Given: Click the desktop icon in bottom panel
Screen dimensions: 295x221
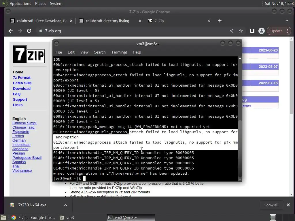Looking at the screenshot, I should point(3,218).
